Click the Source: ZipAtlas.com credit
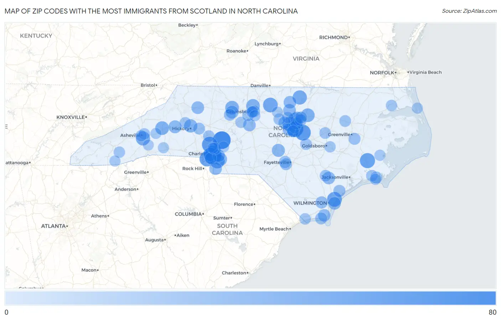 [469, 11]
